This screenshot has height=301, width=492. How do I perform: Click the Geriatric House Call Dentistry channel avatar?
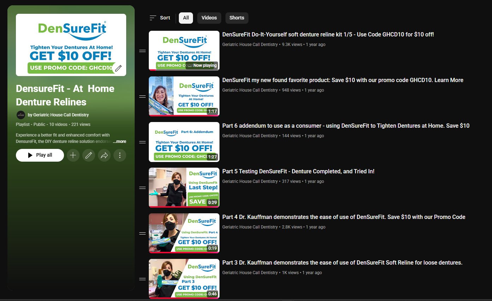click(x=21, y=115)
